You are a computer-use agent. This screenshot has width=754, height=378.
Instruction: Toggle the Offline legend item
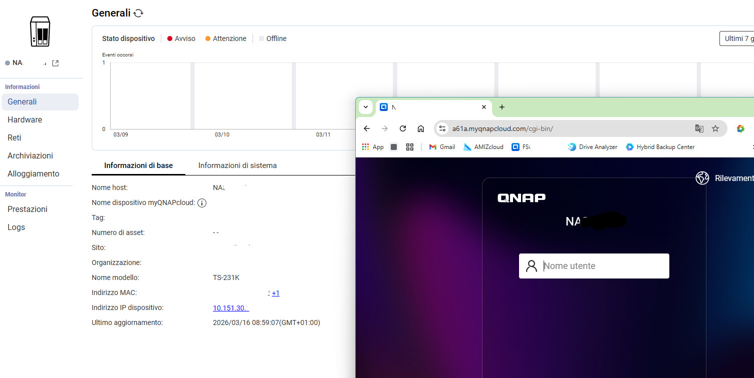(273, 38)
